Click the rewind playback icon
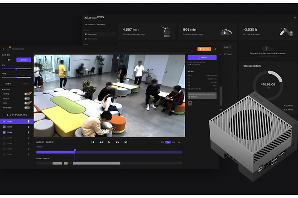 click(x=101, y=142)
